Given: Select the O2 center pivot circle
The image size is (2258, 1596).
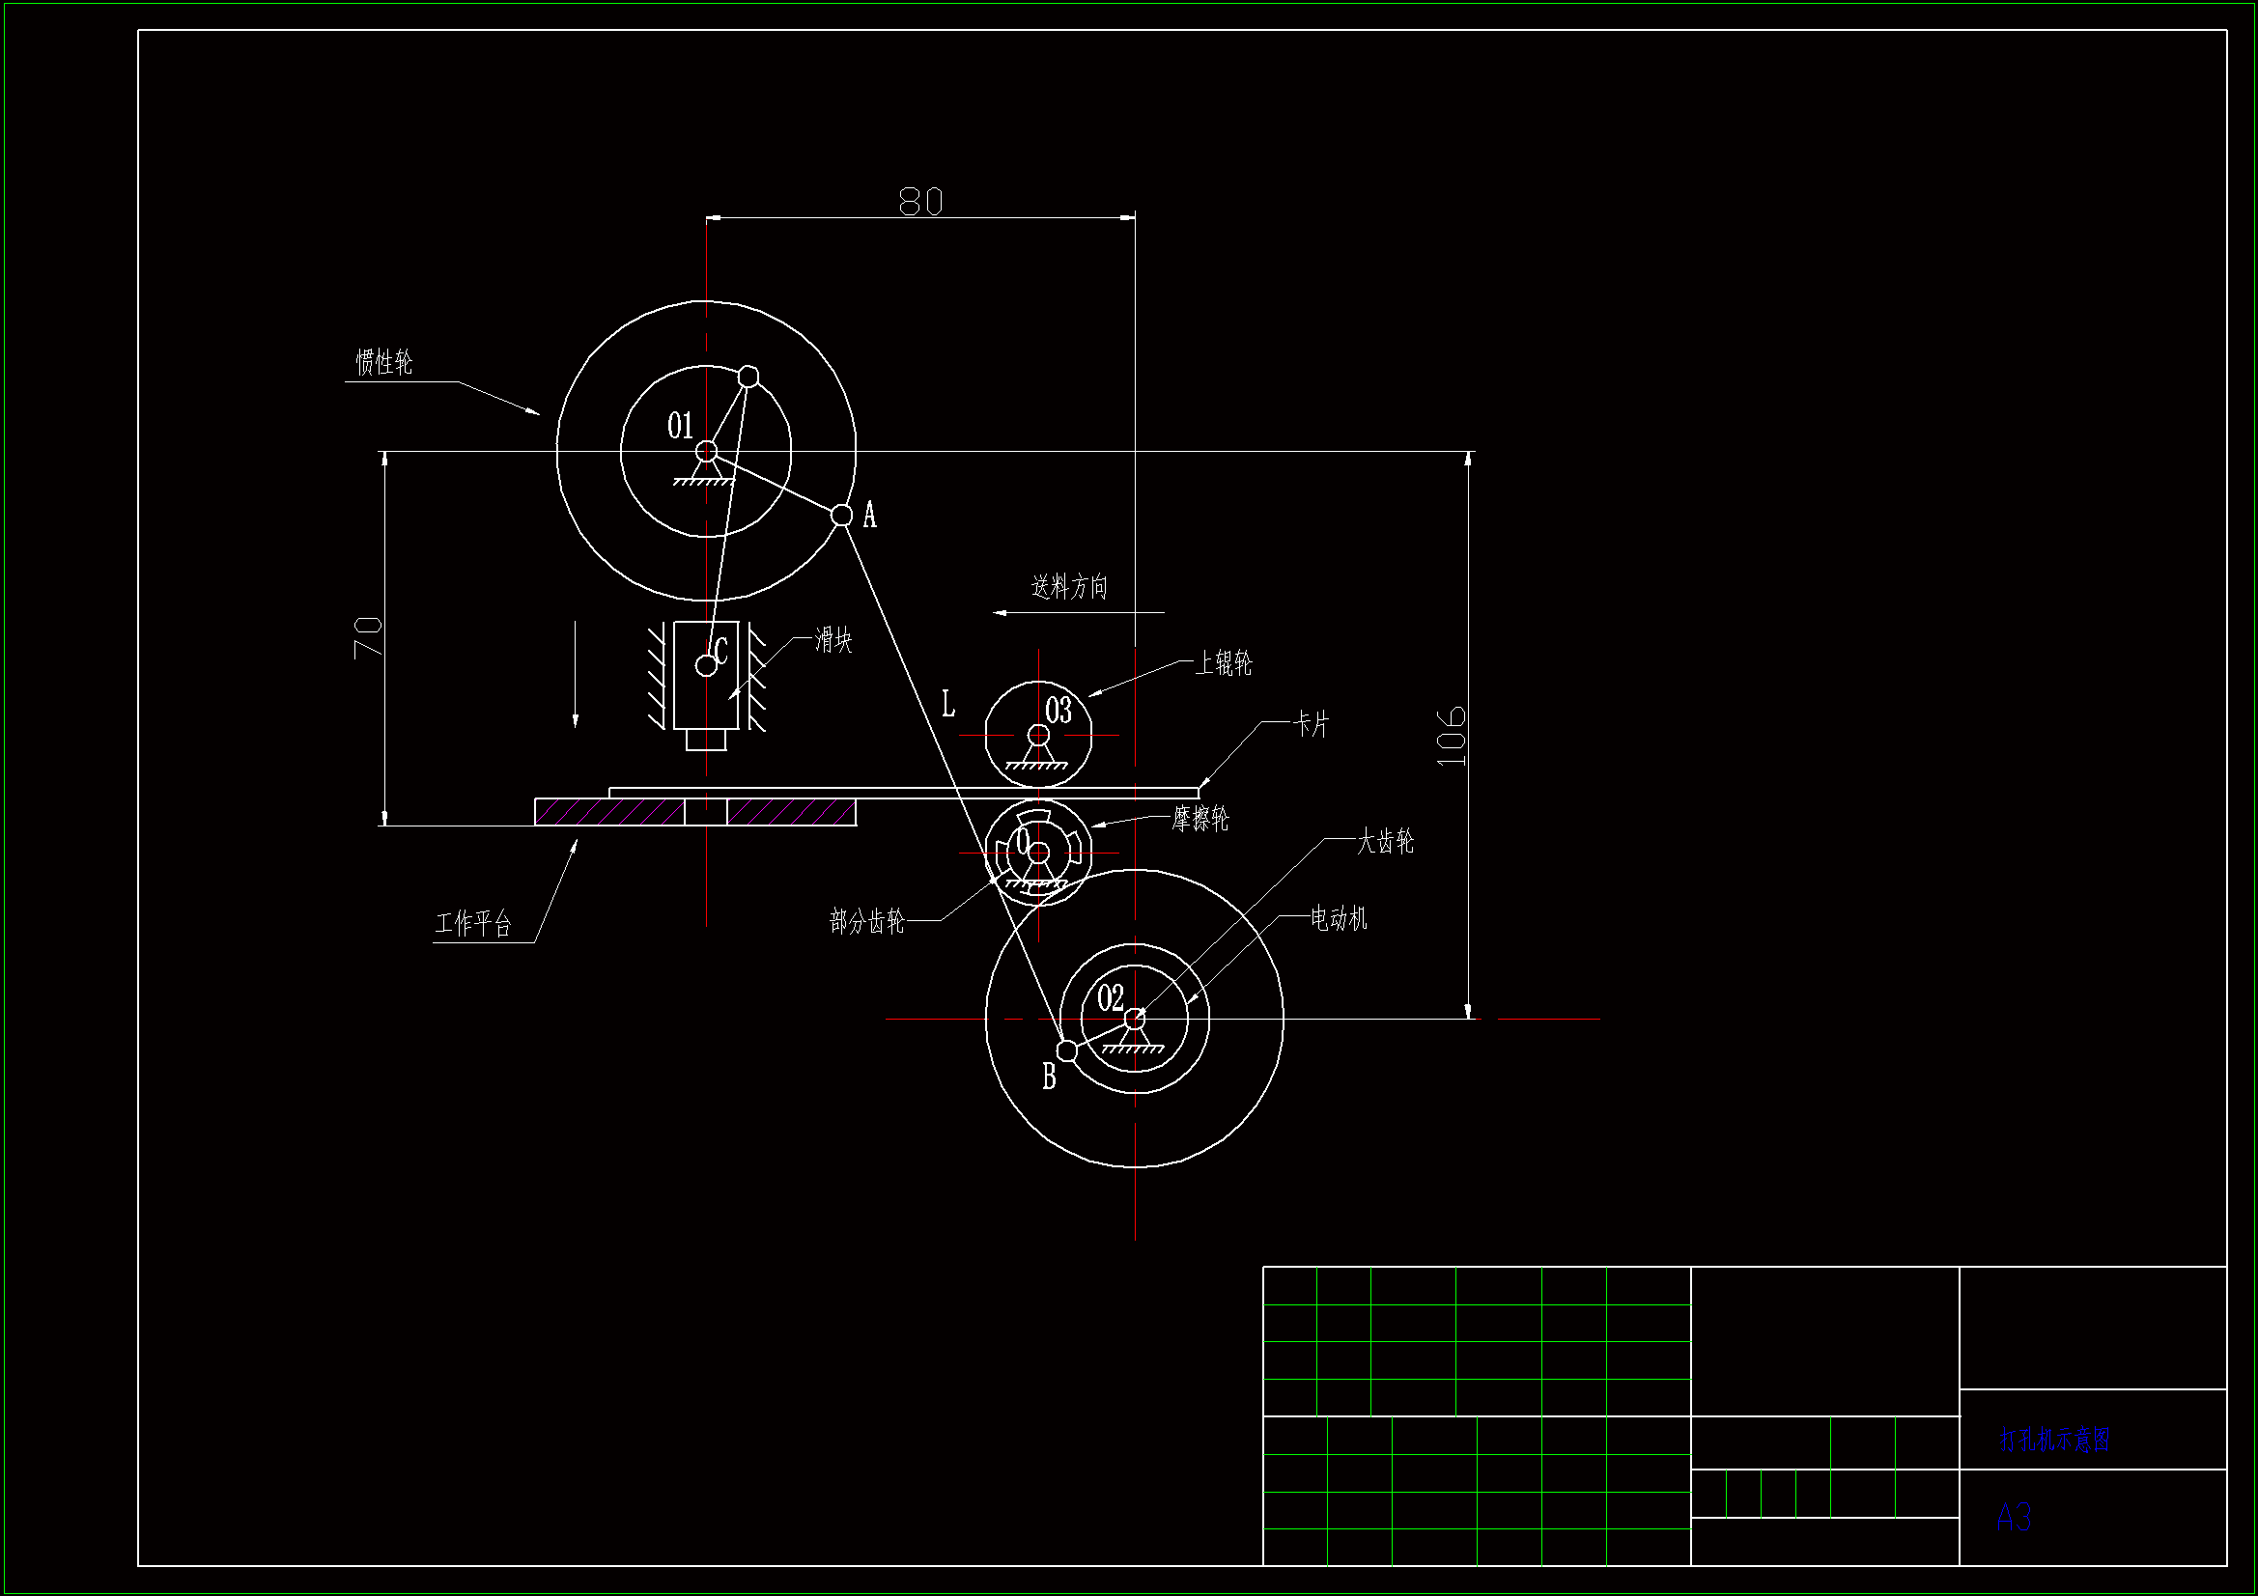Looking at the screenshot, I should 1135,1018.
